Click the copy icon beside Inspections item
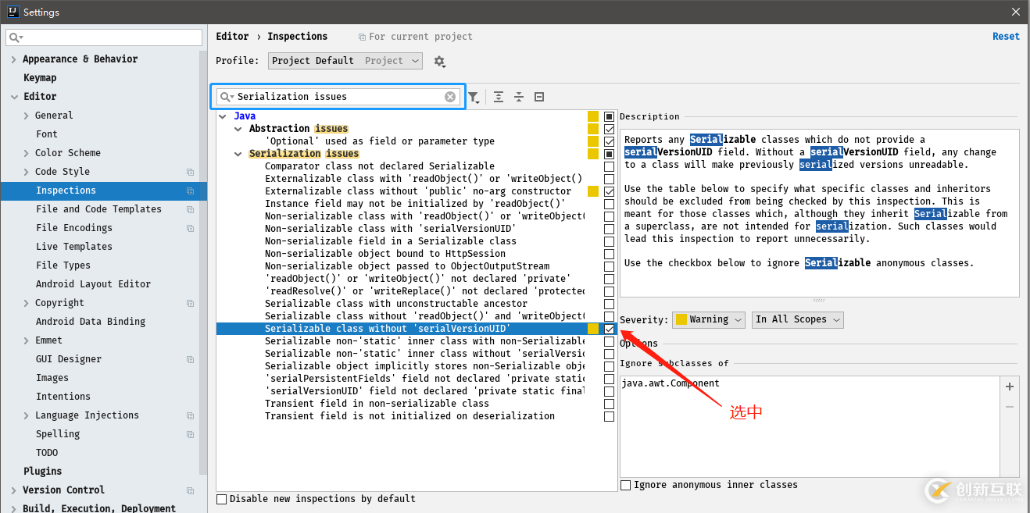1030x513 pixels. [x=190, y=191]
